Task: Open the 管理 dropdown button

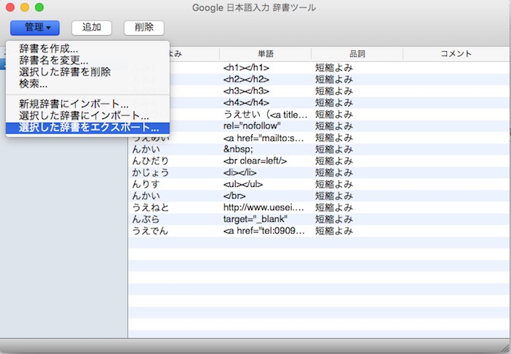Action: (35, 28)
